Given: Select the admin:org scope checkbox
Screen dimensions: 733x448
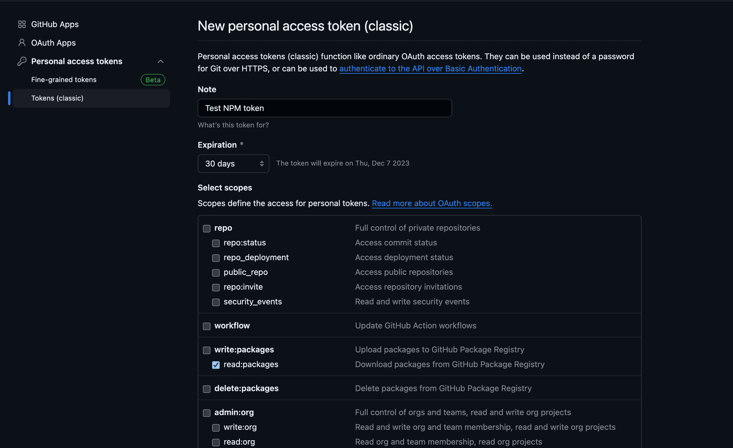Looking at the screenshot, I should [207, 413].
